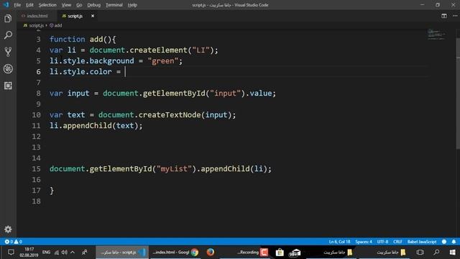460x259 pixels.
Task: Open the Terminal menu
Action: (114, 5)
